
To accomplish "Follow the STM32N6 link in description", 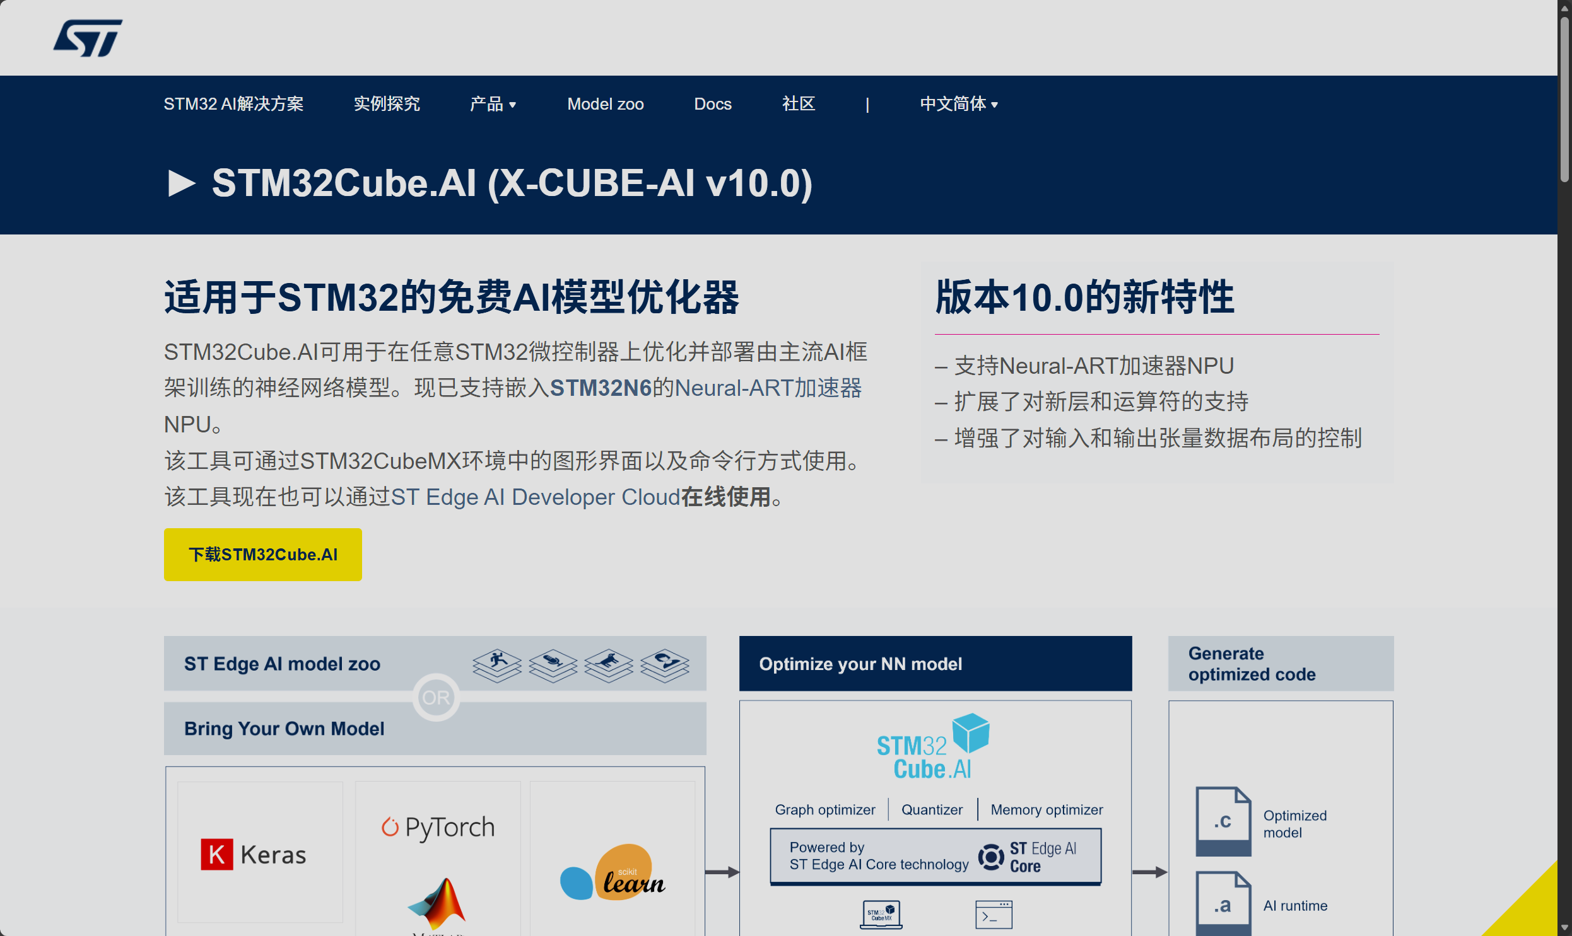I will [600, 388].
